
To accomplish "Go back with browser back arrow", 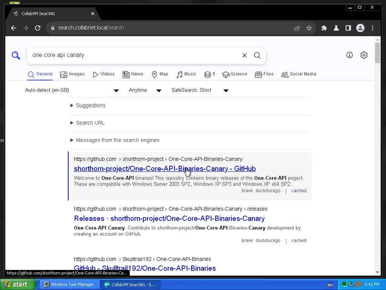I will [x=14, y=28].
